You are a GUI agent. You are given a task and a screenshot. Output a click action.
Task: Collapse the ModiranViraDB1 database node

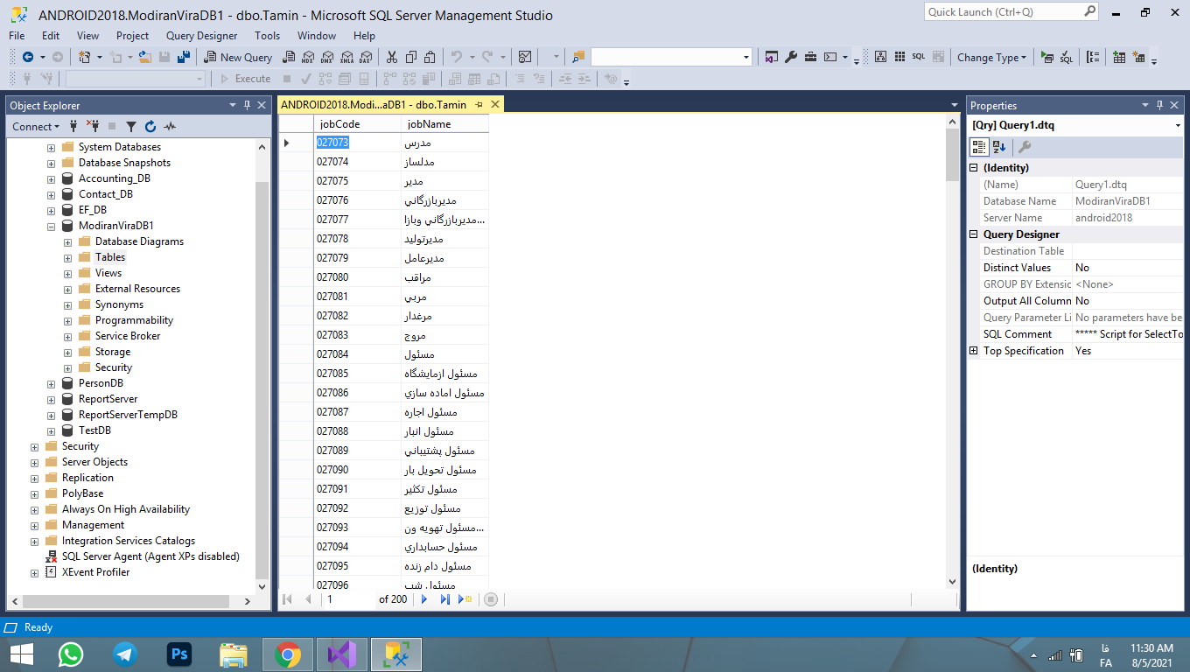pos(52,226)
